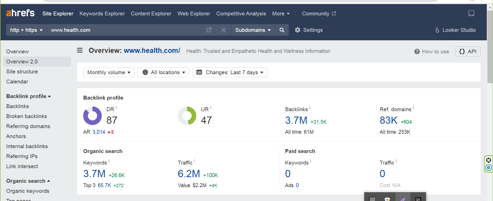Screen dimensions: 493x201
Task: Click Community external link icon
Action: point(334,13)
